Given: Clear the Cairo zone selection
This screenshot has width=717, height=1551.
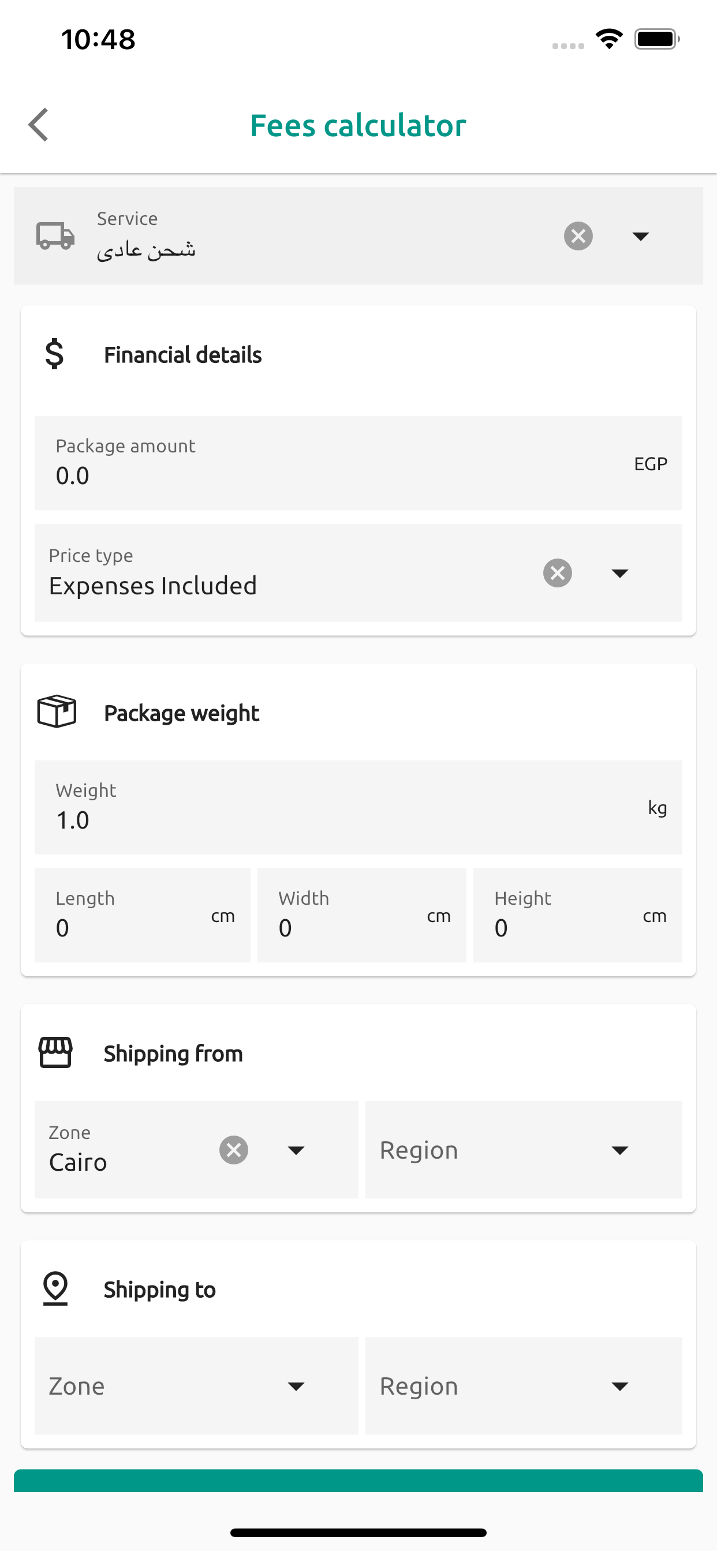Looking at the screenshot, I should point(234,1150).
